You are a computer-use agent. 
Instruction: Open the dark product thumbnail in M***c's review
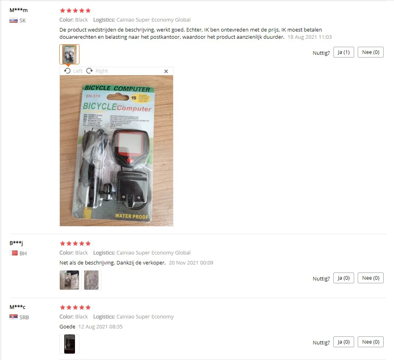(69, 344)
